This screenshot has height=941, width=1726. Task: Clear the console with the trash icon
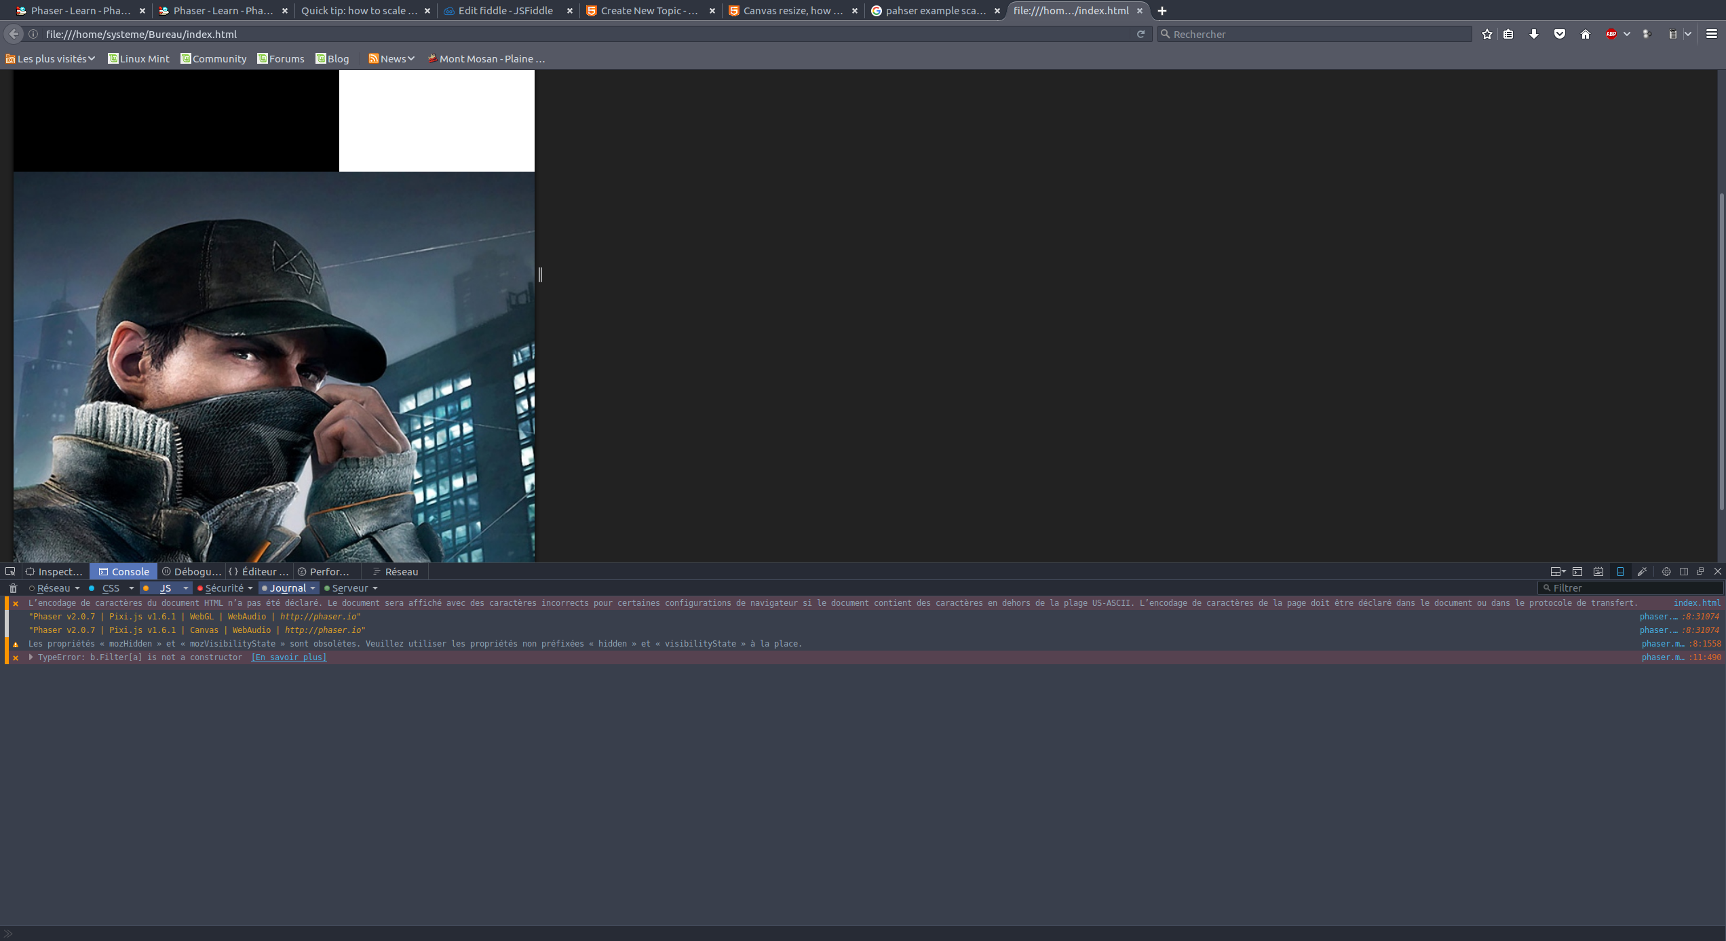coord(13,588)
